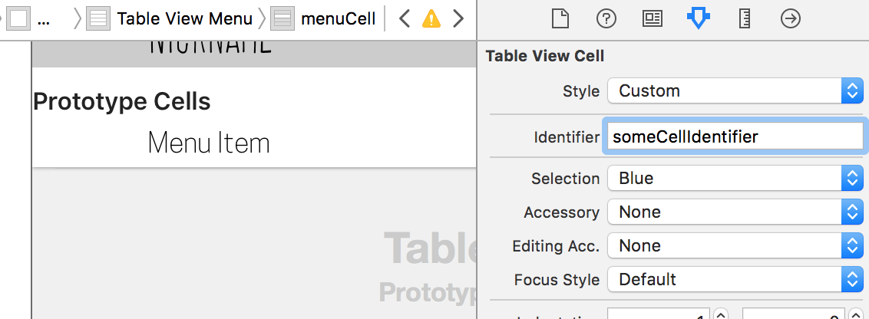The height and width of the screenshot is (319, 869).
Task: Open the Focus Style dropdown
Action: (735, 280)
